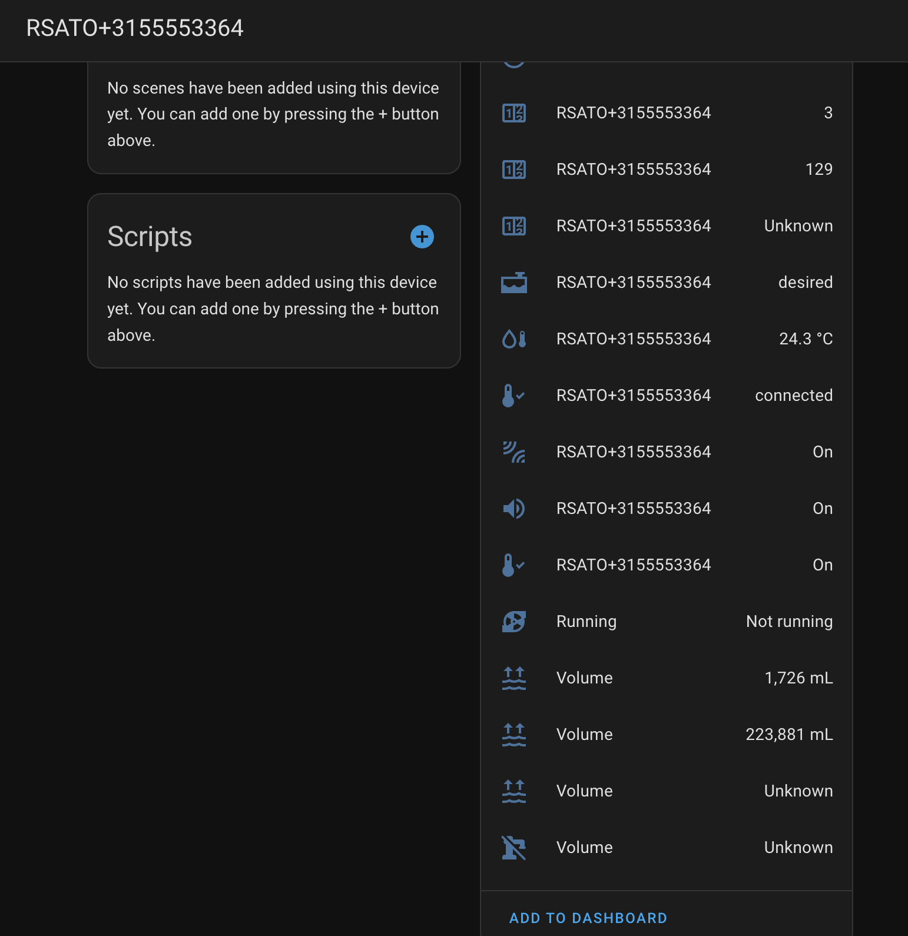Click the water waves icon beside 1,726 mL
Viewport: 908px width, 936px height.
pos(513,678)
